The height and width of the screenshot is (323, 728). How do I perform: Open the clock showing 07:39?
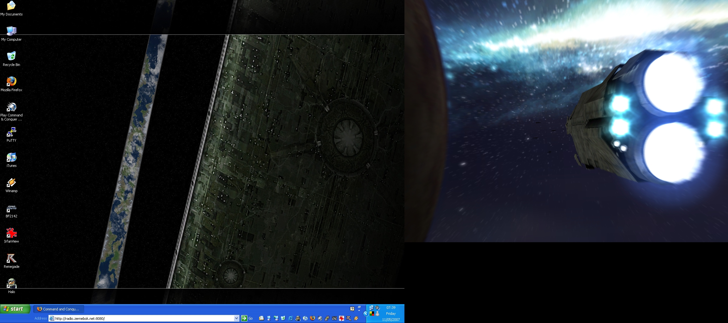tap(391, 308)
